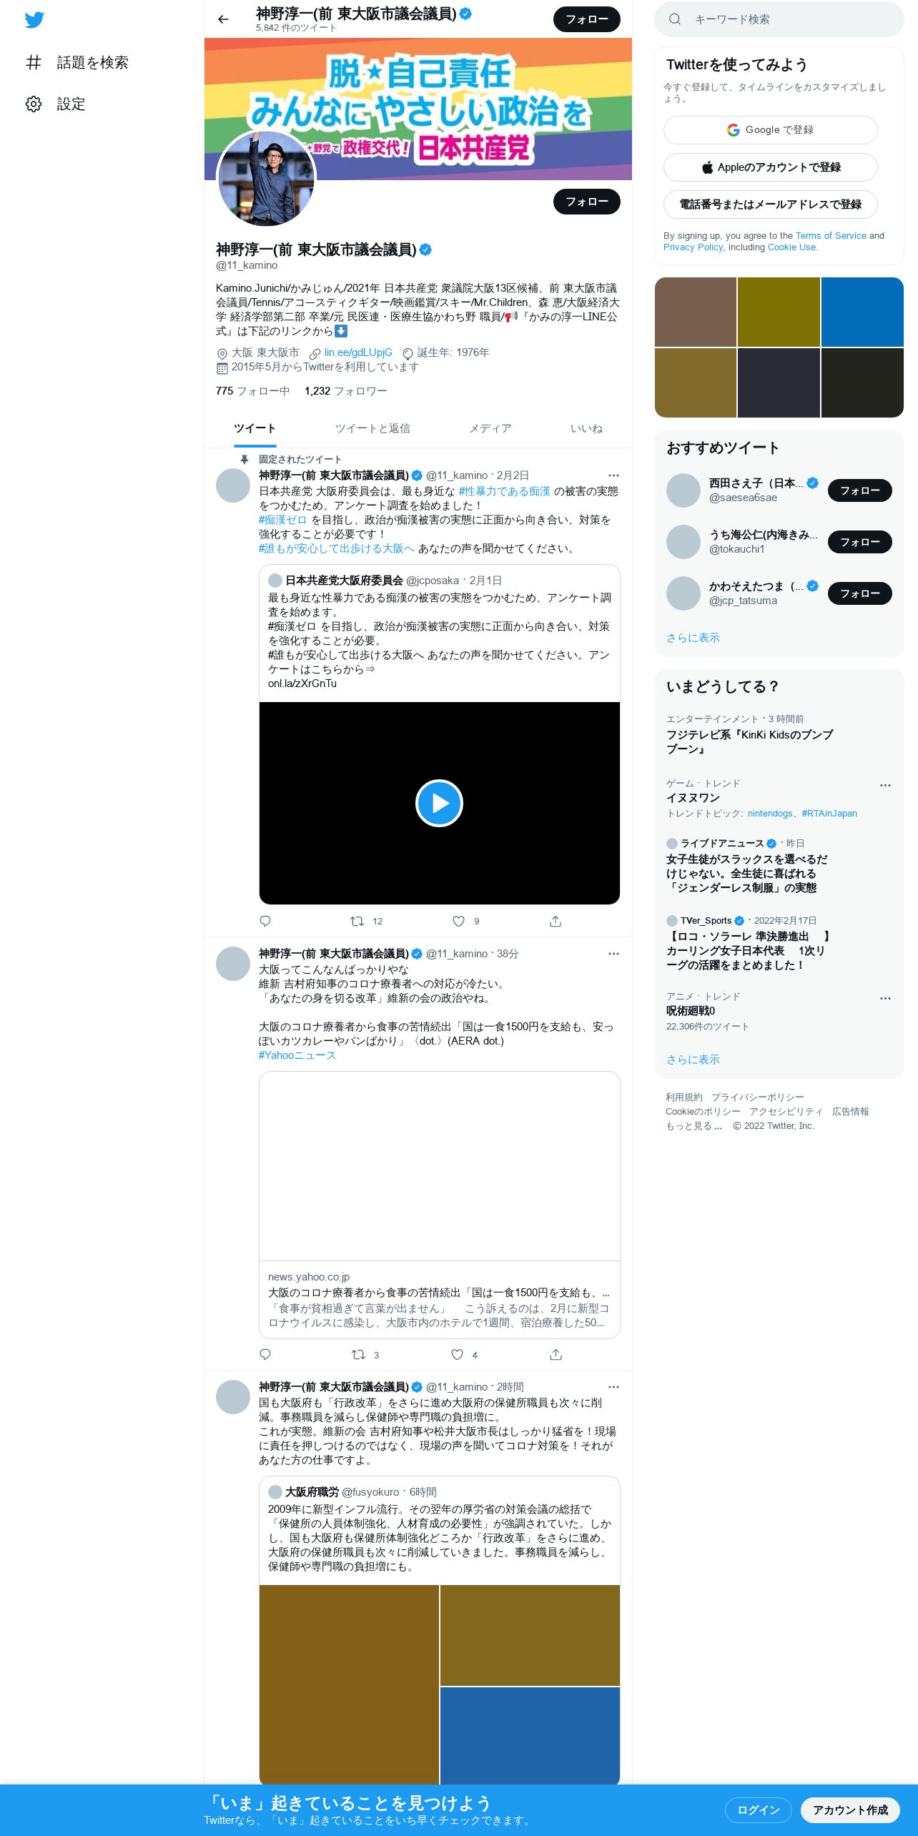Click hashtag #誰もが安心して出歩ける大阪へ
Image resolution: width=918 pixels, height=1836 pixels.
336,548
